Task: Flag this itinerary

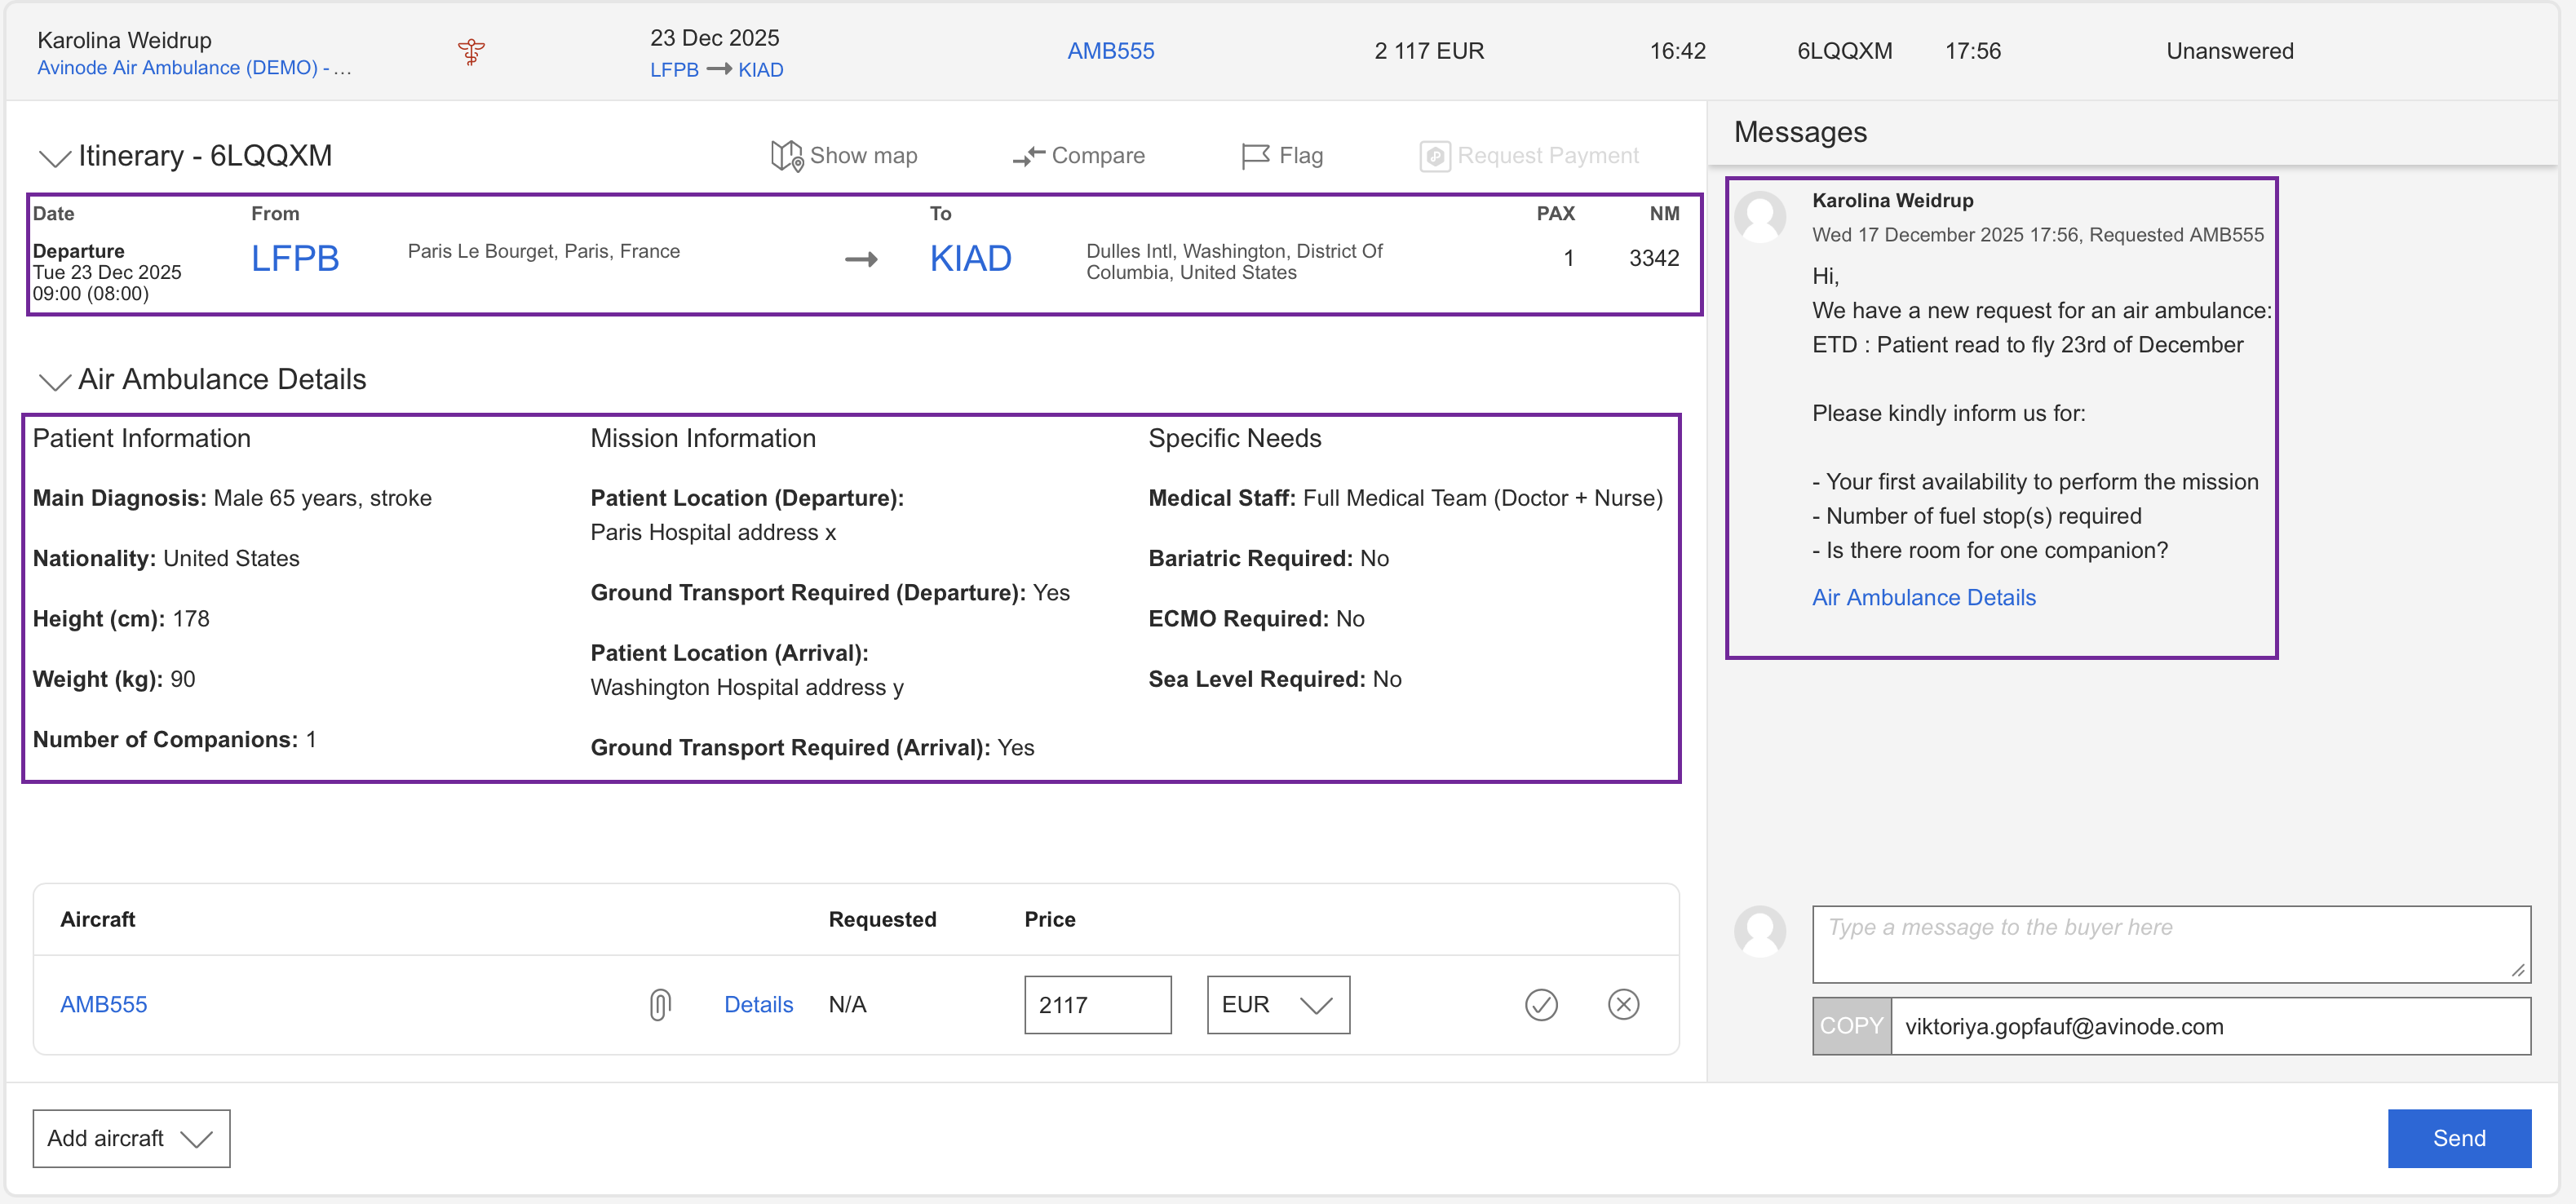Action: point(1282,156)
